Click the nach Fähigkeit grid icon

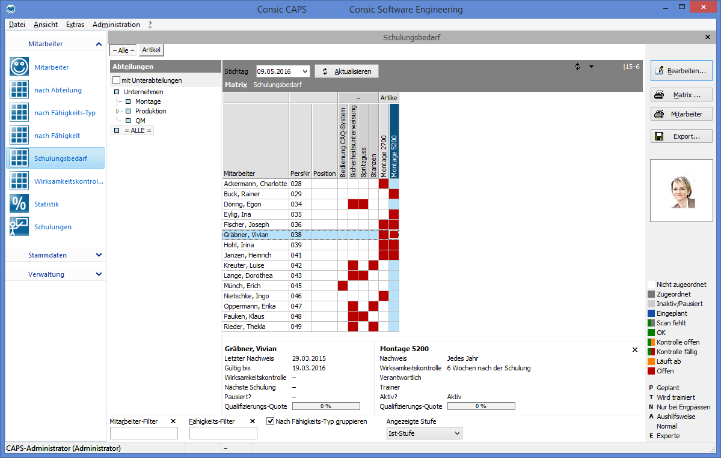19,136
